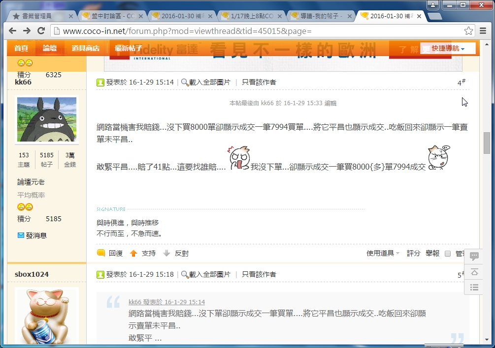The height and width of the screenshot is (348, 495).
Task: Click the 論壇元老 user group link
Action: coord(31,182)
